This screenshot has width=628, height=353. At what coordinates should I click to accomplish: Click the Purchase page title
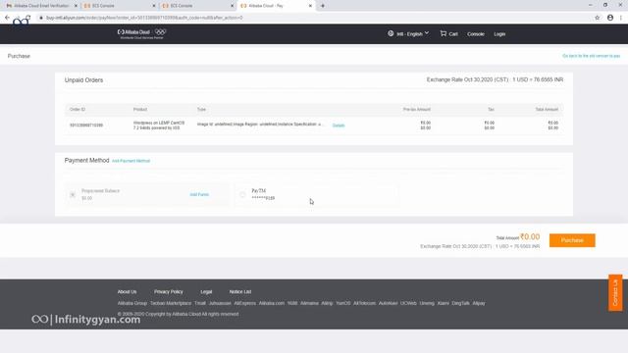pos(19,56)
